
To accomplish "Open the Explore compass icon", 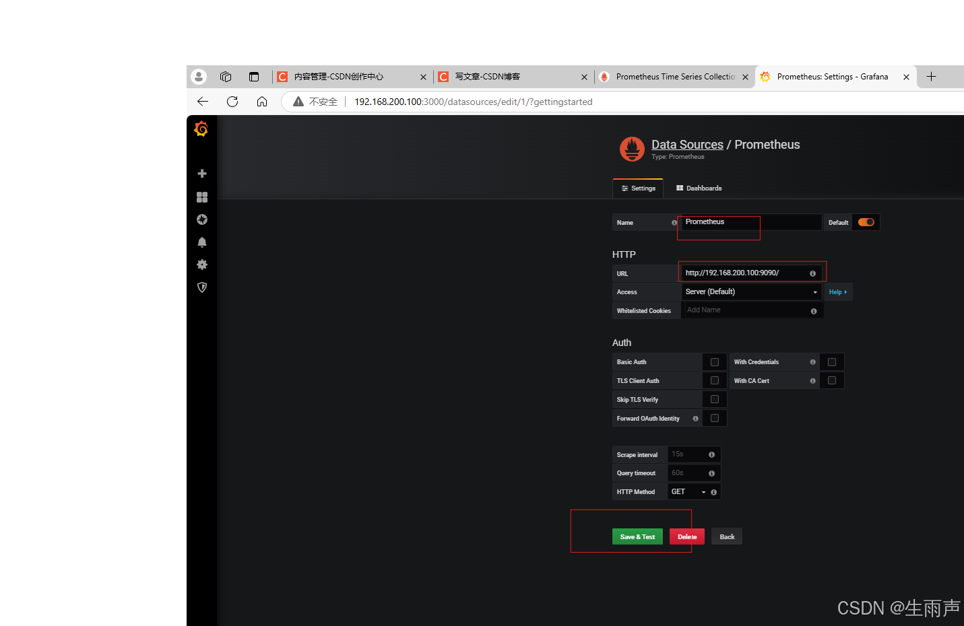I will (x=202, y=219).
